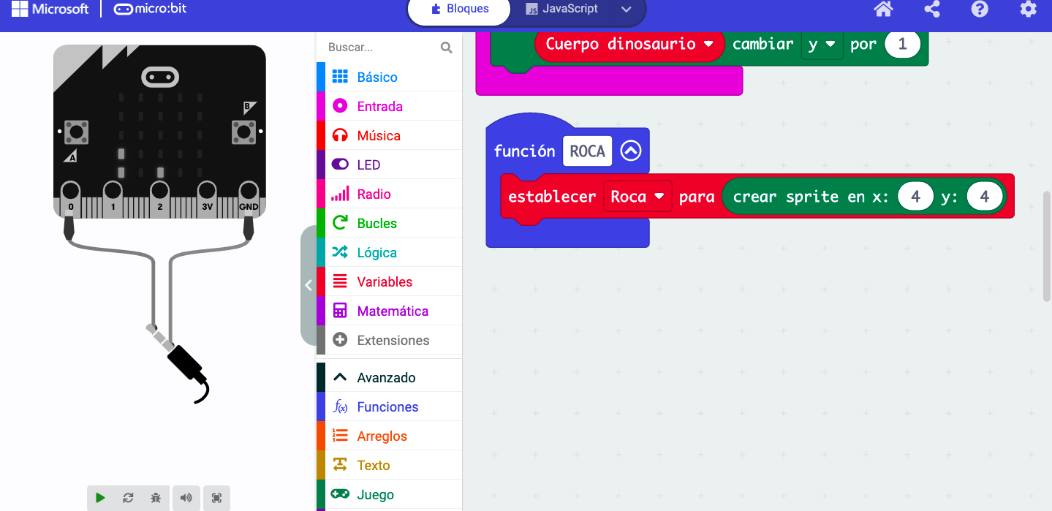Collapse the función ROCA block with arrow
1052x511 pixels.
pyautogui.click(x=631, y=151)
